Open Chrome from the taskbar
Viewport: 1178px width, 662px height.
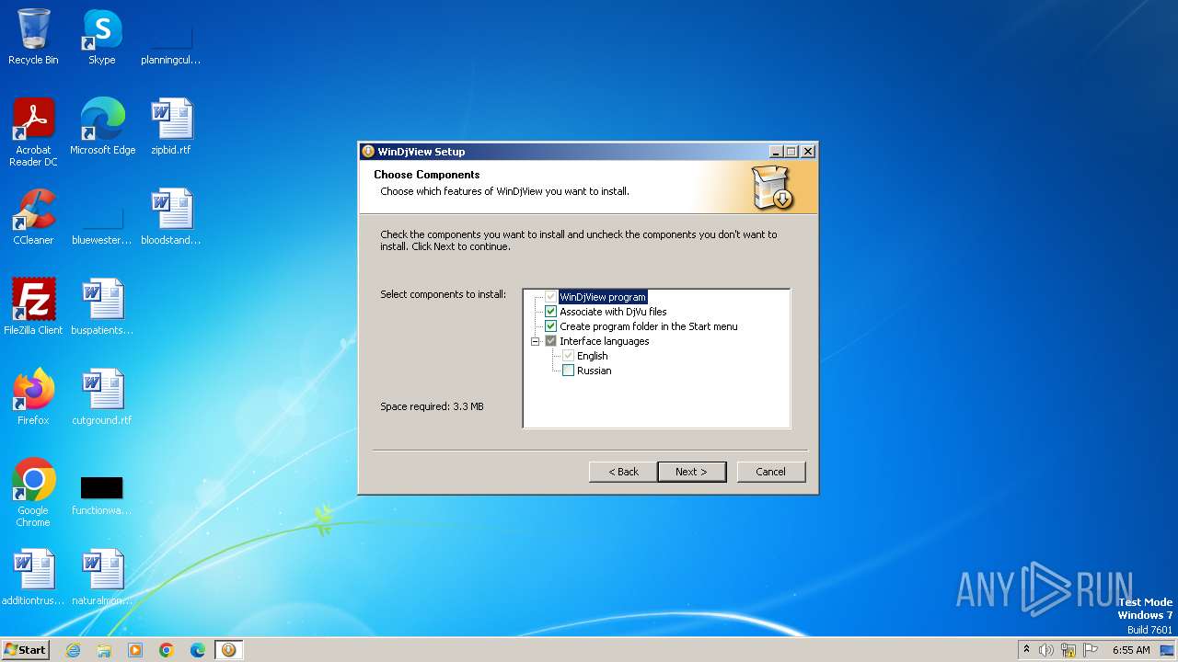(x=167, y=650)
